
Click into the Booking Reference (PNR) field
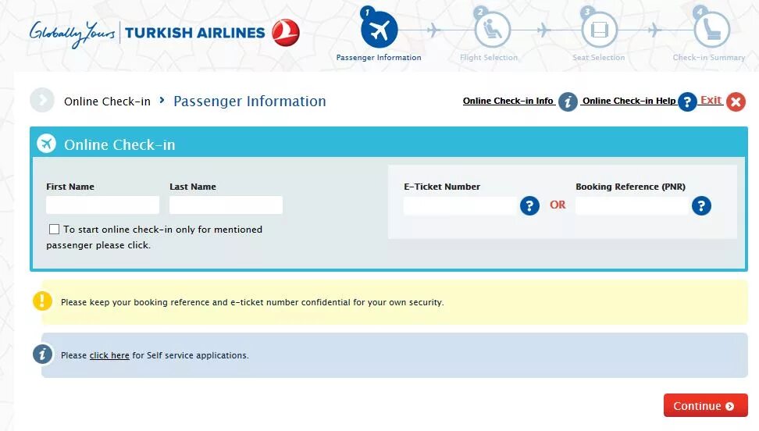(x=632, y=206)
